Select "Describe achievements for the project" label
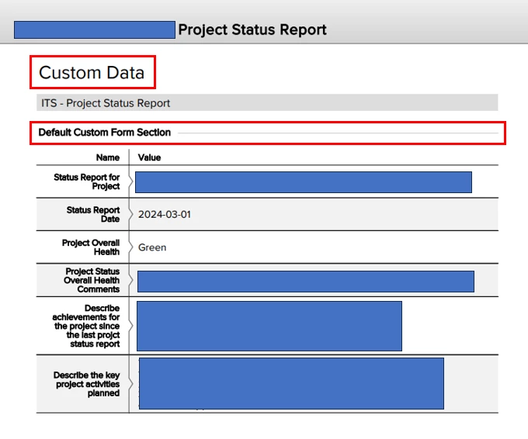The height and width of the screenshot is (439, 528). 86,326
